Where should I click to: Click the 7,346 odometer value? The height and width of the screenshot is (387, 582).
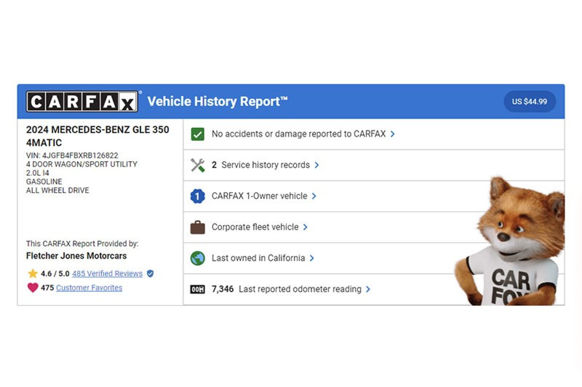223,289
